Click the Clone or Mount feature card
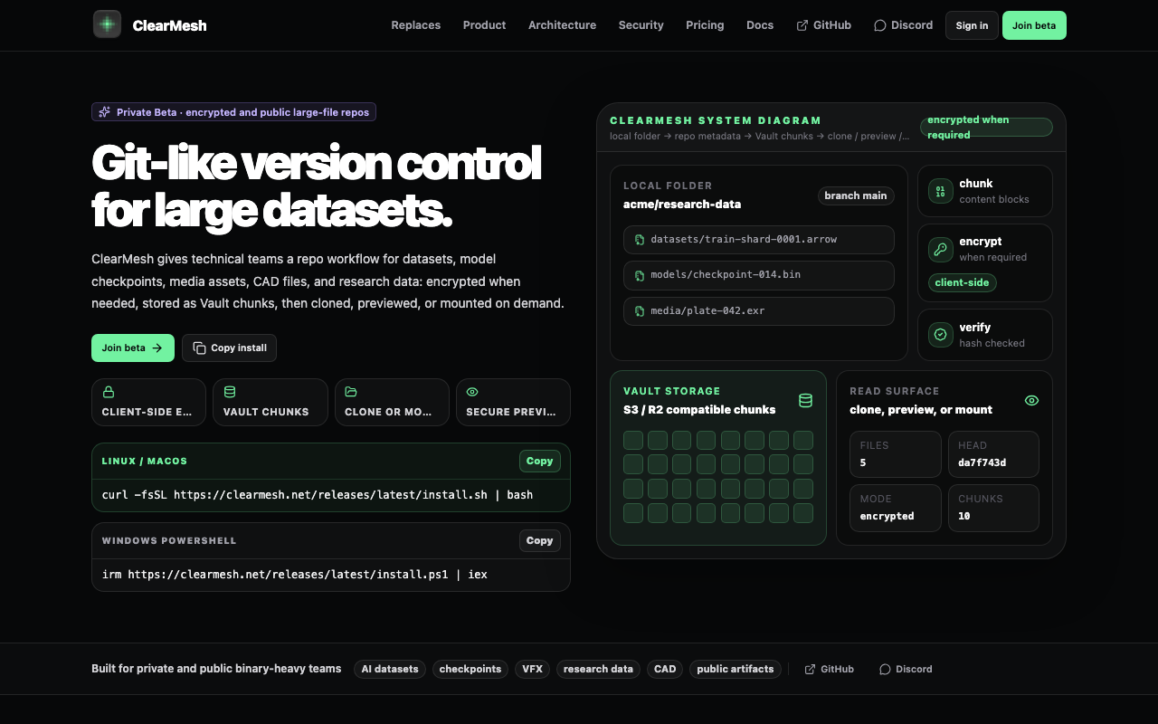The image size is (1158, 724). pos(391,402)
